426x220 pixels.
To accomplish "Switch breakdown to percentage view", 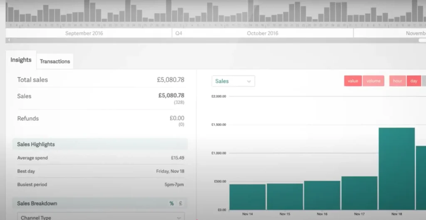I will point(171,203).
